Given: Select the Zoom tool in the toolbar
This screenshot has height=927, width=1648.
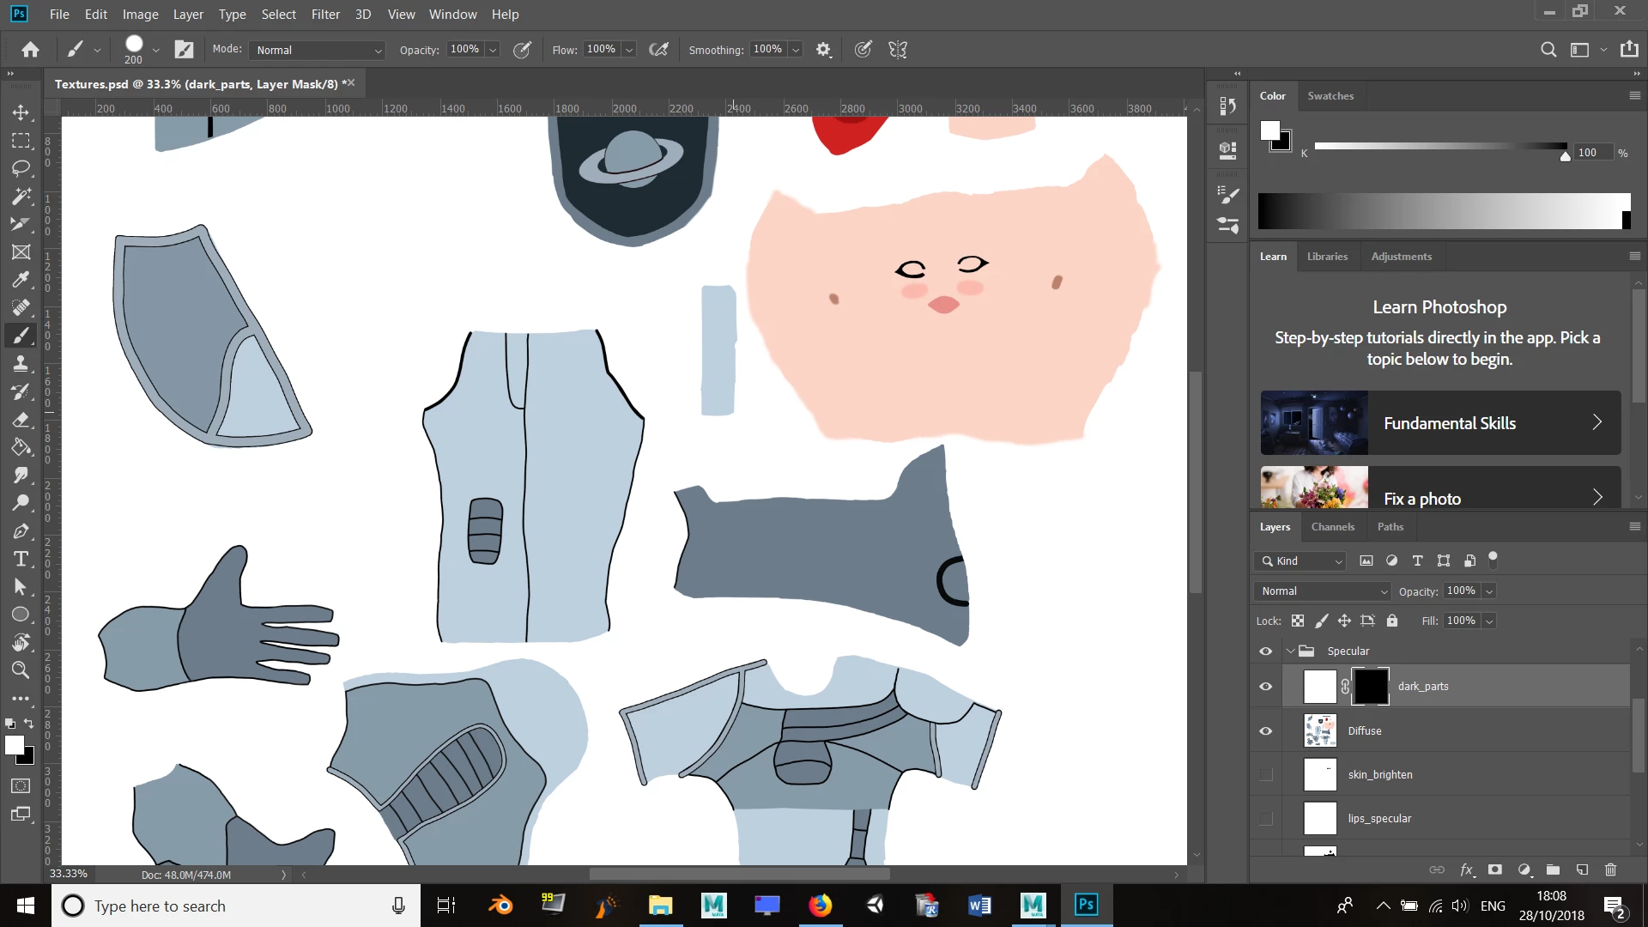Looking at the screenshot, I should pos(21,670).
